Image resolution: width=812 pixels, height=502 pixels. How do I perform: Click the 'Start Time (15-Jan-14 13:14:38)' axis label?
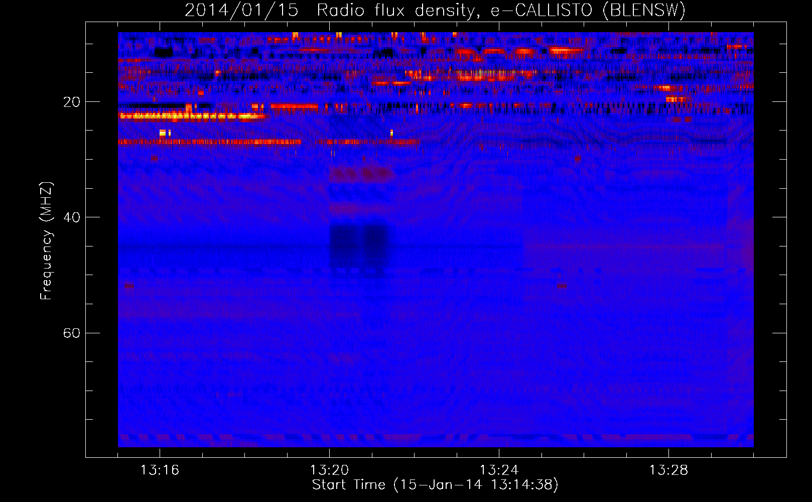tap(435, 485)
